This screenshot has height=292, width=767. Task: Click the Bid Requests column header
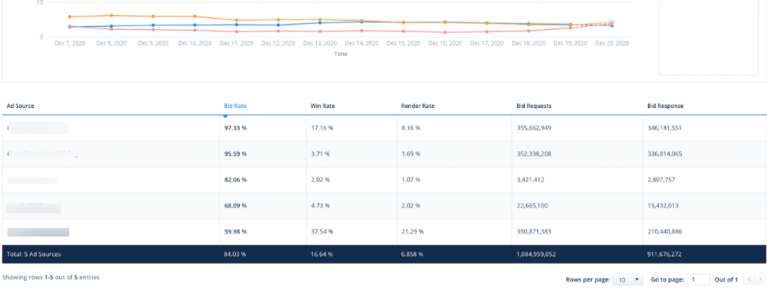(534, 106)
